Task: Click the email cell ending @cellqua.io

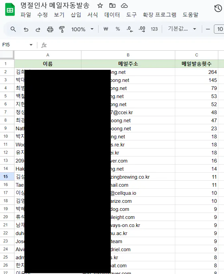Action: pyautogui.click(x=128, y=193)
